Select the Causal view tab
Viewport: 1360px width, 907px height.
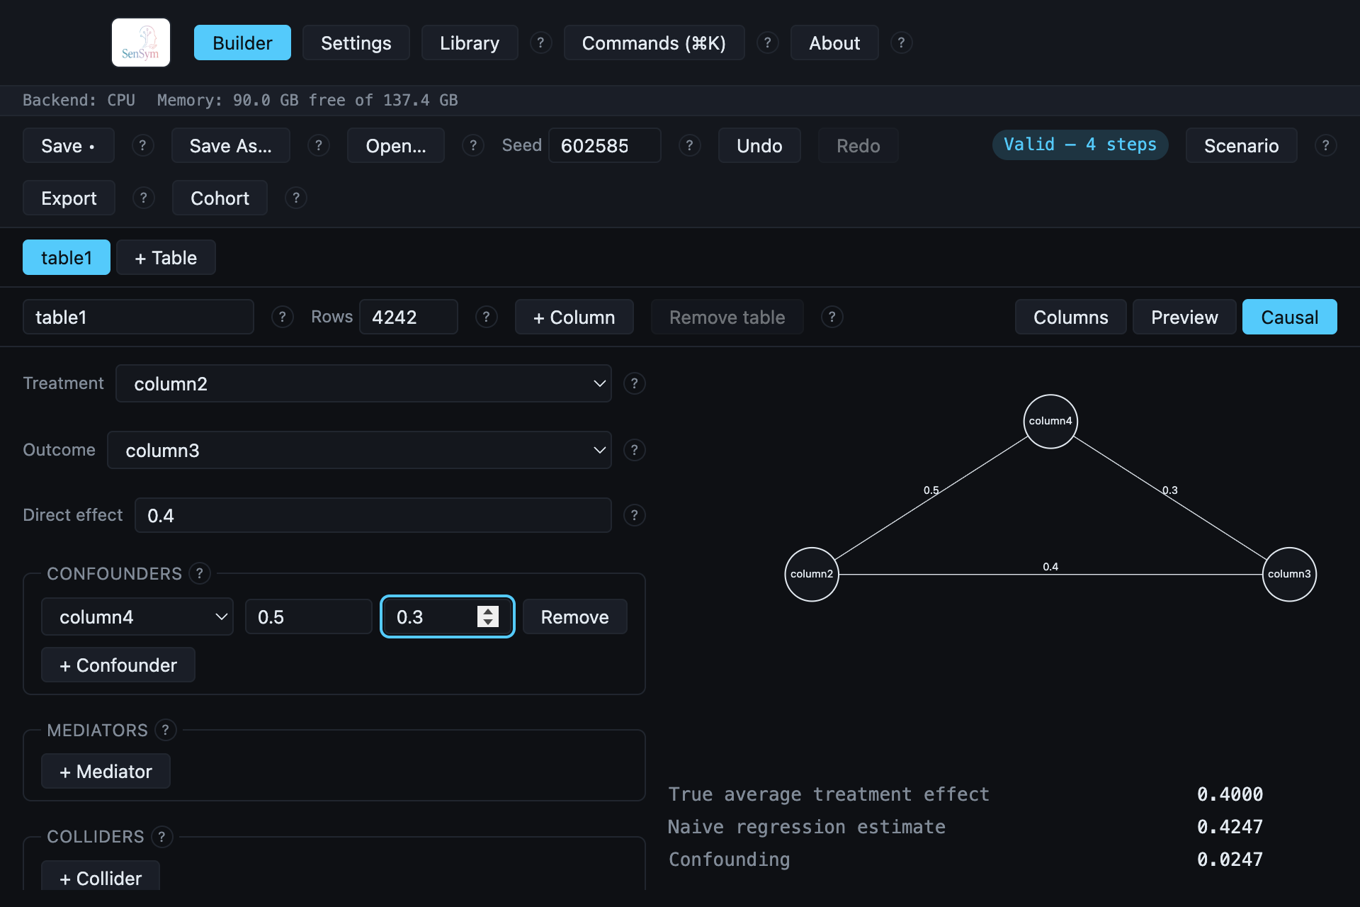[x=1290, y=317]
